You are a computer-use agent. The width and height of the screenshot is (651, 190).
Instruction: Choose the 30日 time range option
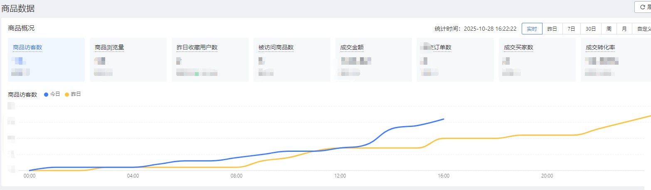pyautogui.click(x=591, y=29)
